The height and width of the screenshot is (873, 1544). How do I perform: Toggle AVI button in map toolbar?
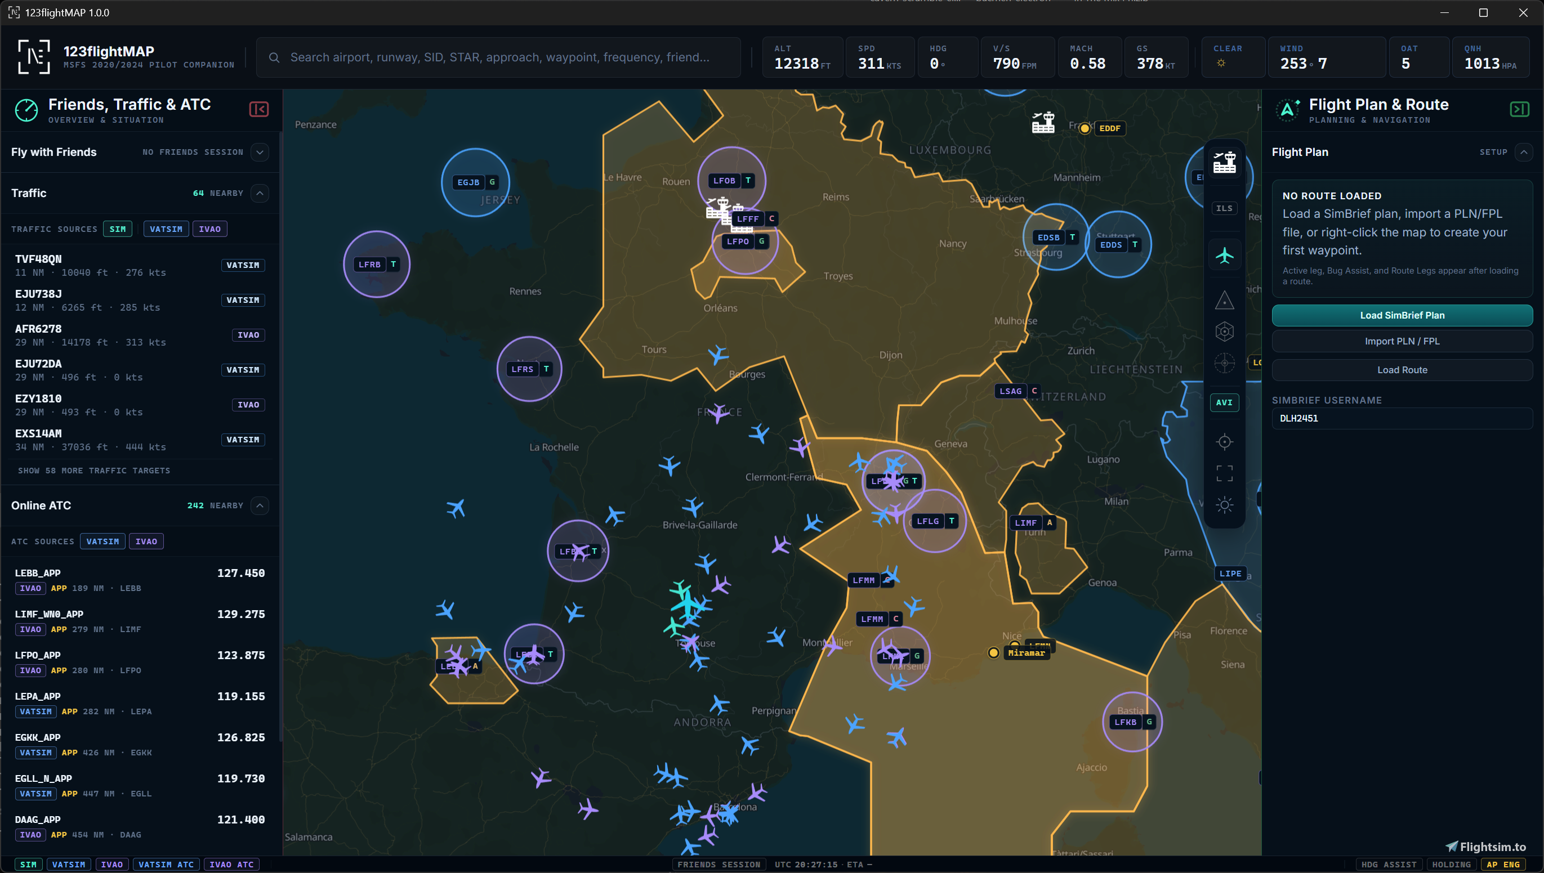1224,402
